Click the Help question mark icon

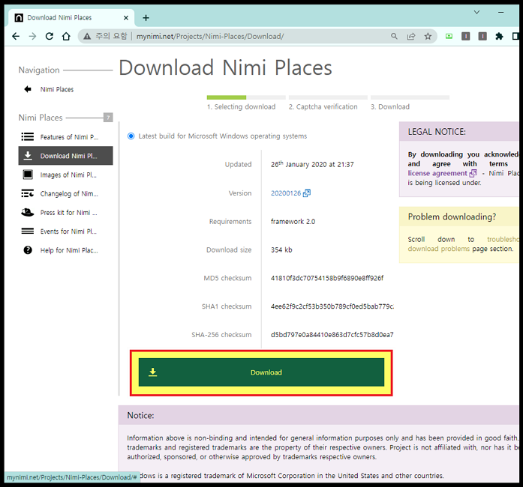point(28,250)
